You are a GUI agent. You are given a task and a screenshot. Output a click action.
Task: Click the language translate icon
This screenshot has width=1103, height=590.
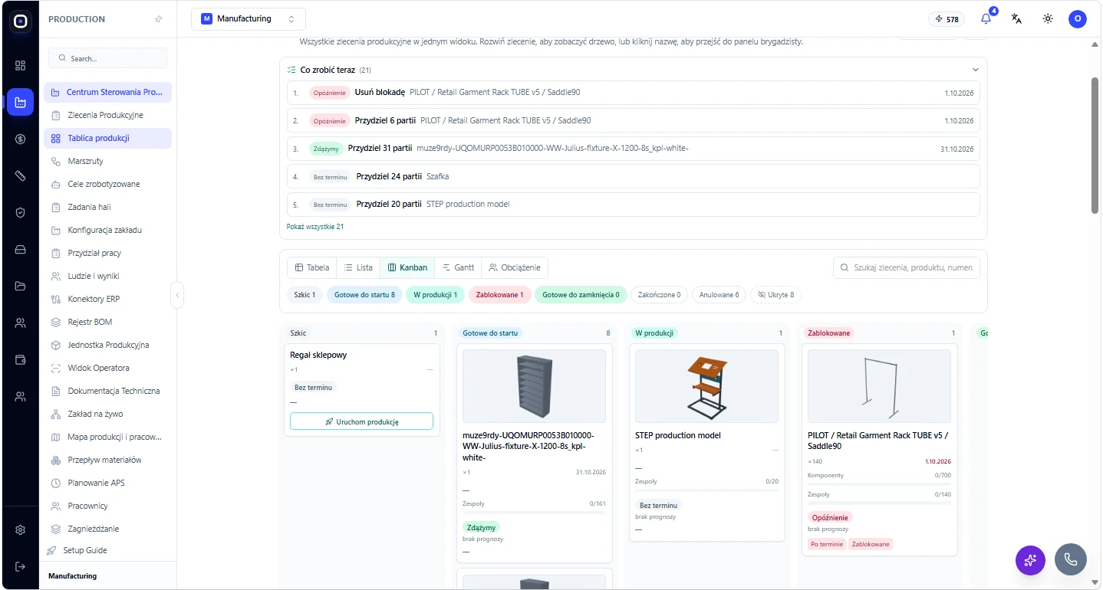coord(1017,19)
